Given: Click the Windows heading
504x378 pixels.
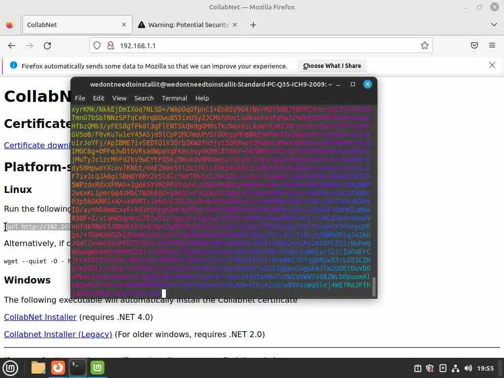Looking at the screenshot, I should (28, 280).
